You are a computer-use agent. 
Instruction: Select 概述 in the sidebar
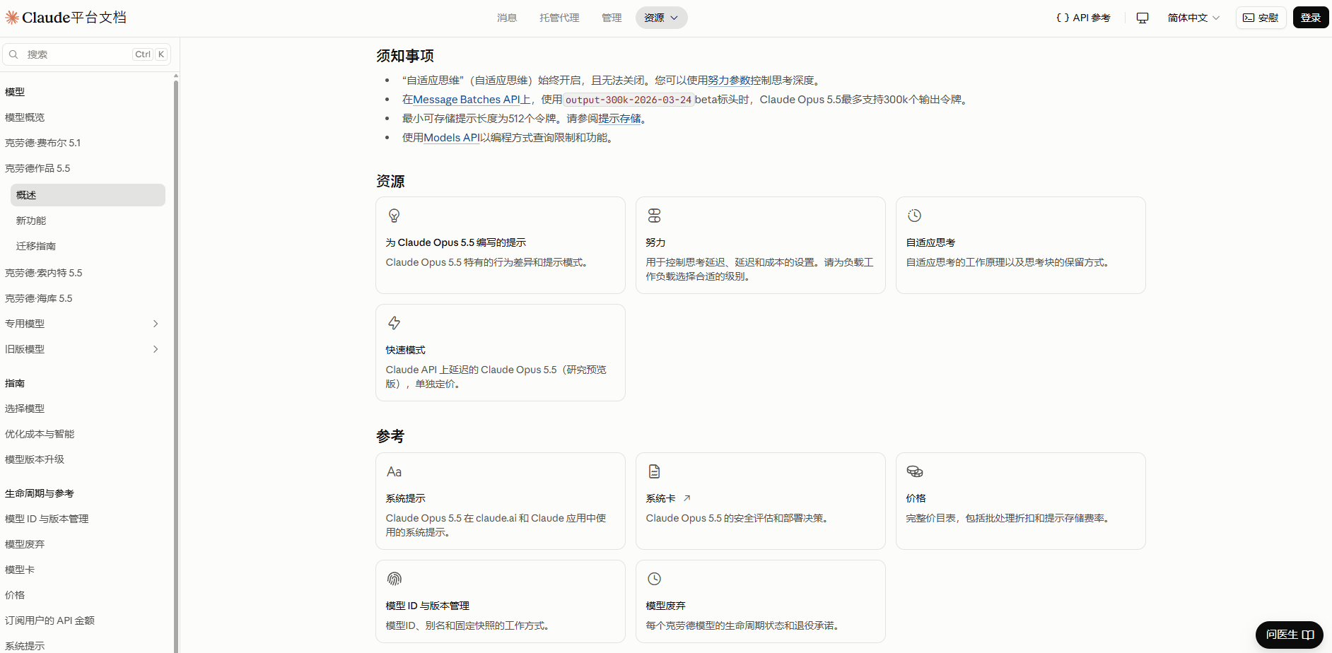point(88,195)
